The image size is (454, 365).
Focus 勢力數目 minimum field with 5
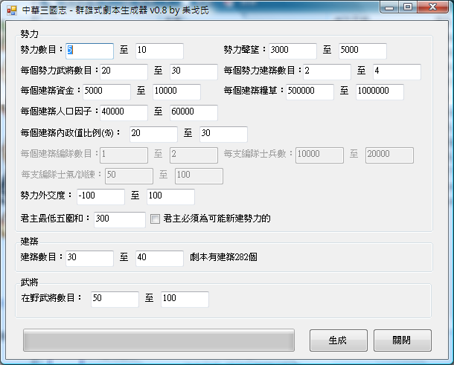pos(89,51)
